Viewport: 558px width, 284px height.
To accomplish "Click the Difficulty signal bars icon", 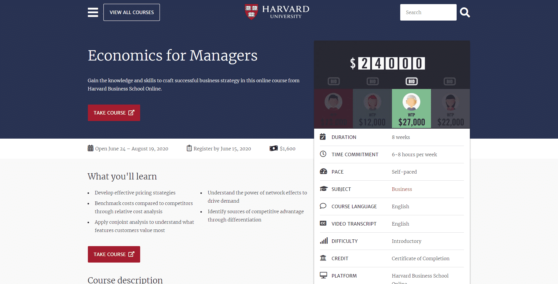I will coord(324,241).
